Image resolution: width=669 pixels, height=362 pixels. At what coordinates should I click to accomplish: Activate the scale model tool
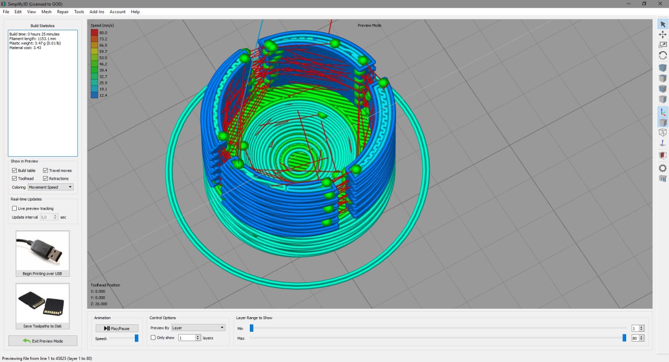(663, 45)
